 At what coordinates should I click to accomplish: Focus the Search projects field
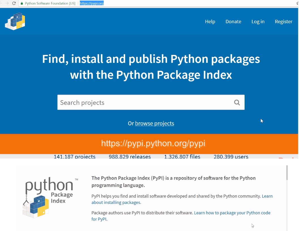click(x=151, y=102)
